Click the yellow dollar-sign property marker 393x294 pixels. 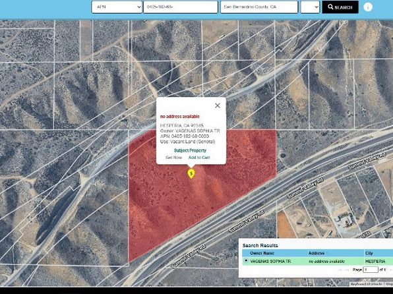[x=191, y=173]
